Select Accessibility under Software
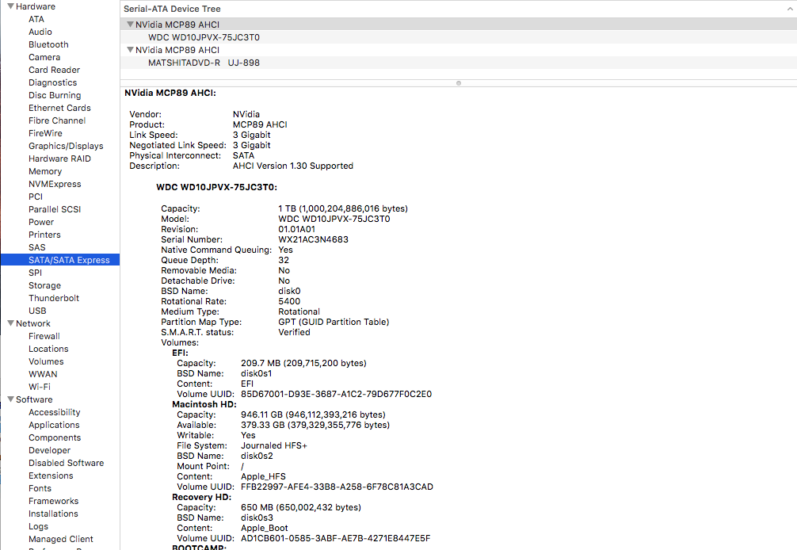797x550 pixels. (55, 412)
